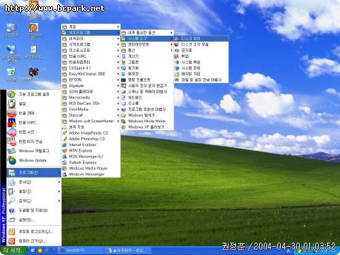Expand the Gigabyte program folder arrow
The image size is (340, 255).
pyautogui.click(x=118, y=86)
